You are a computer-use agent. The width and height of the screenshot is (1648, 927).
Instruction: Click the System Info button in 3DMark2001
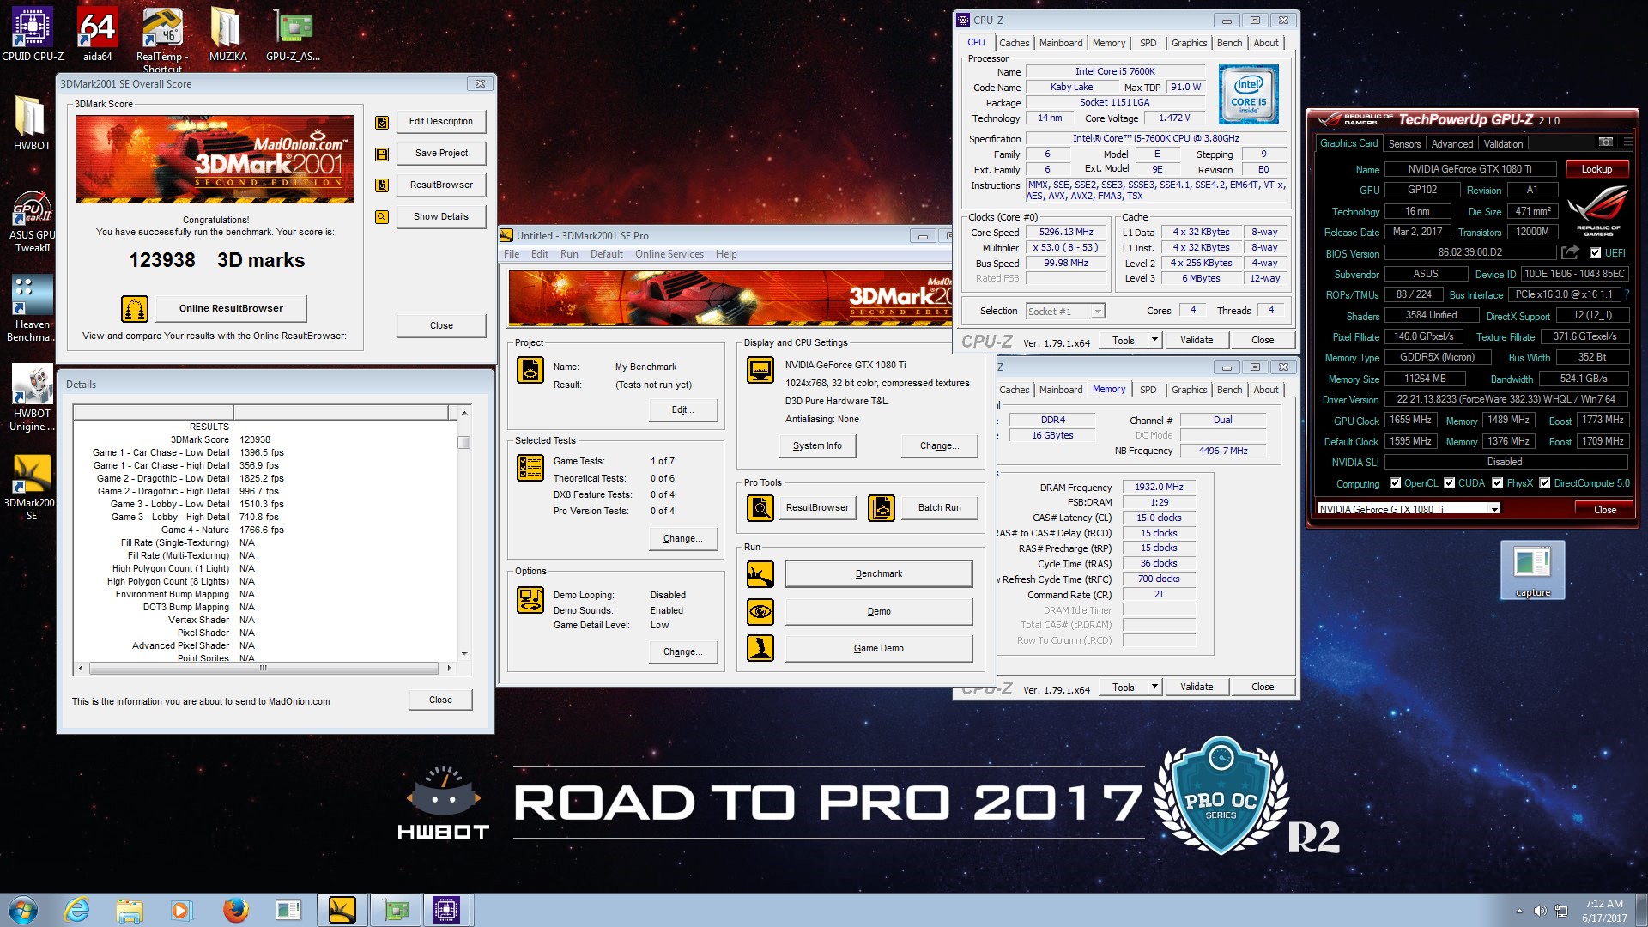pos(817,445)
